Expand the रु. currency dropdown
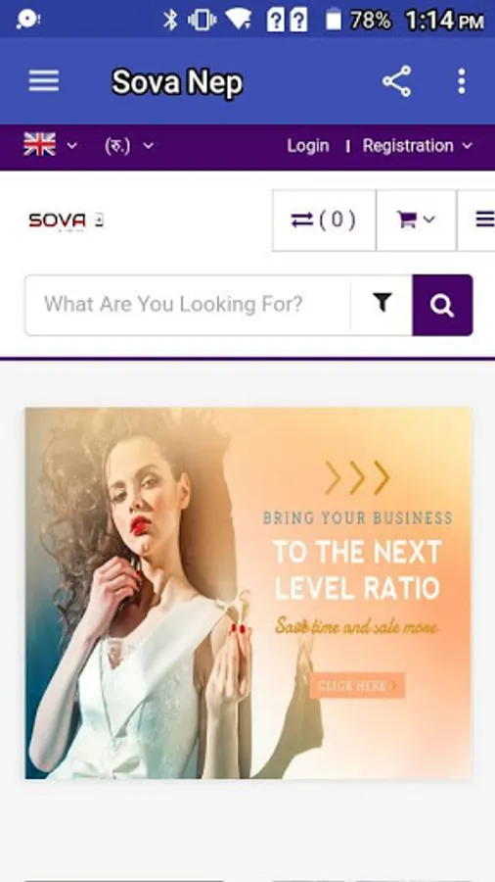 128,146
